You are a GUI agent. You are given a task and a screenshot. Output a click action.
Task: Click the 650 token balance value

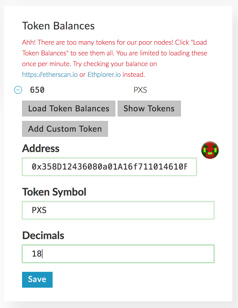[37, 90]
